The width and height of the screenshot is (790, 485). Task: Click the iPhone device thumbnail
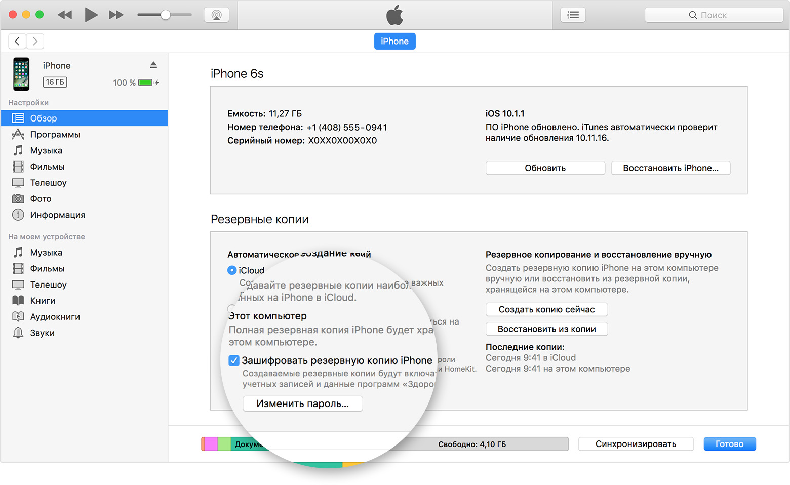21,74
